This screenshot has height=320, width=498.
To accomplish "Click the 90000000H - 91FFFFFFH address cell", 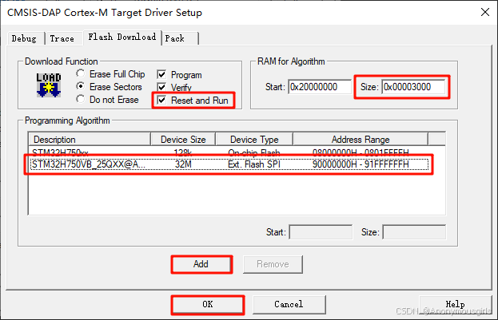I will click(x=361, y=164).
